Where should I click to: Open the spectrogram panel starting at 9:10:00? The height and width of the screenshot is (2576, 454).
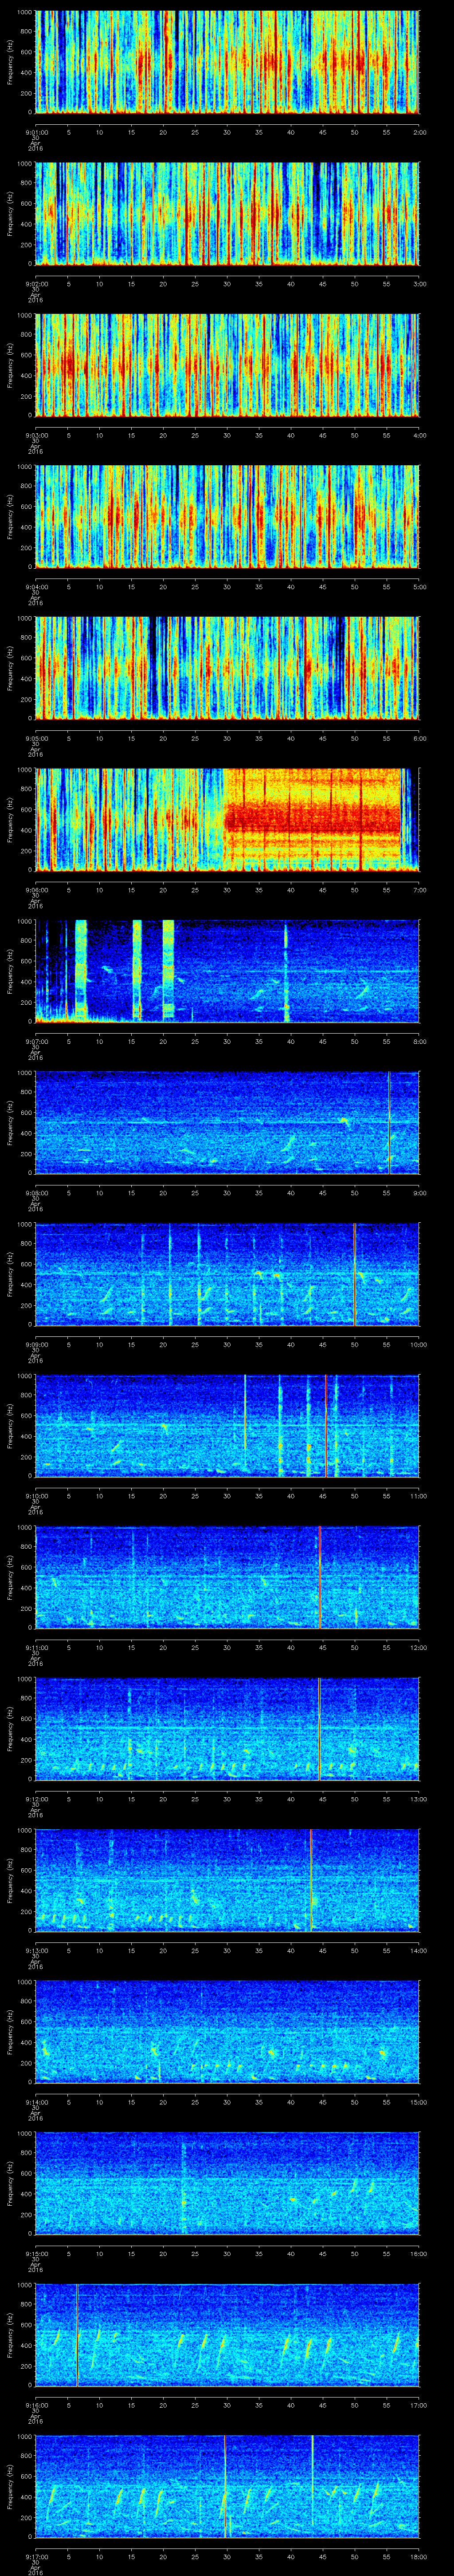227,1426
